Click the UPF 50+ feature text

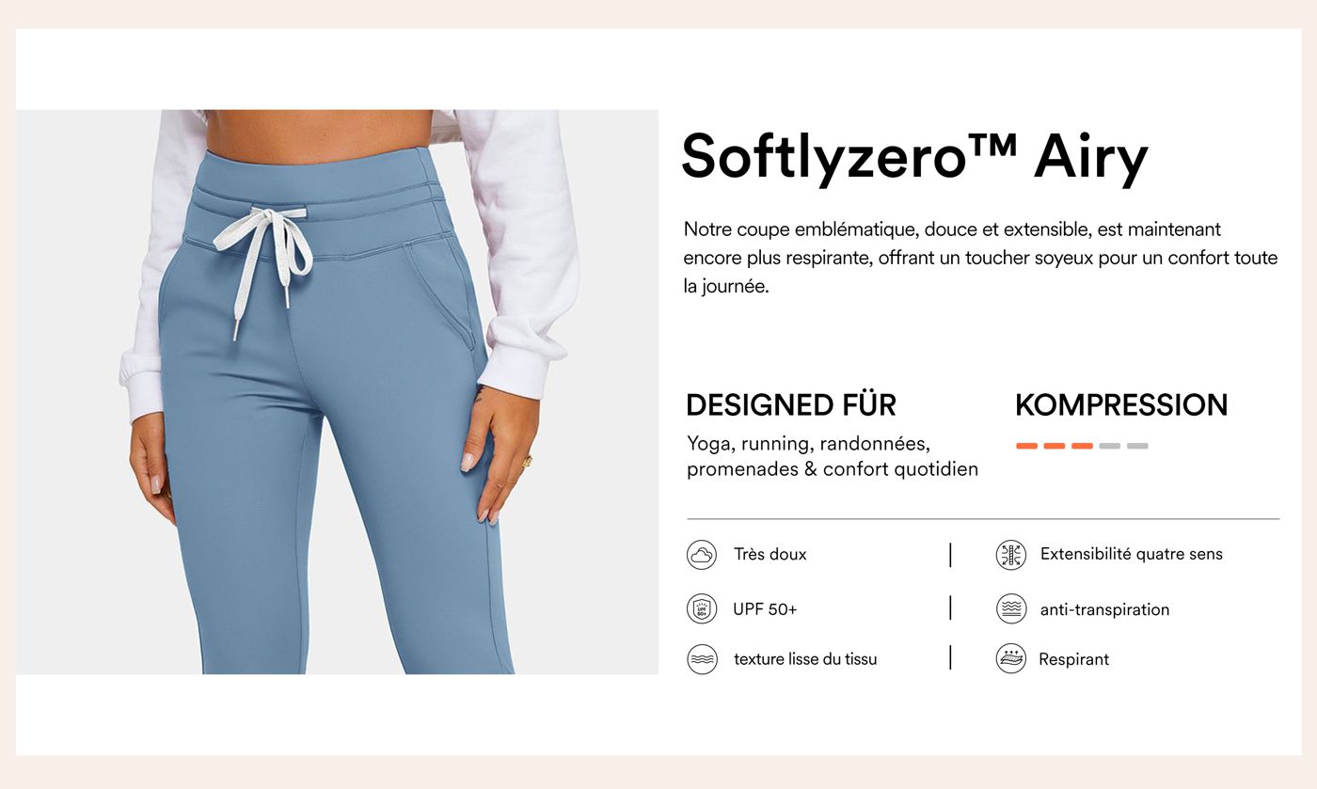pyautogui.click(x=765, y=609)
